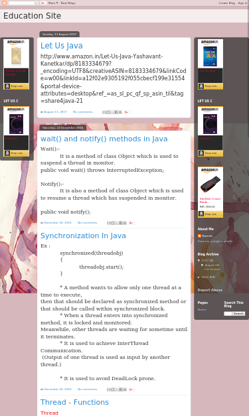The height and width of the screenshot is (416, 249).
Task: Click Next Blog in the navbar
Action: (68, 3)
